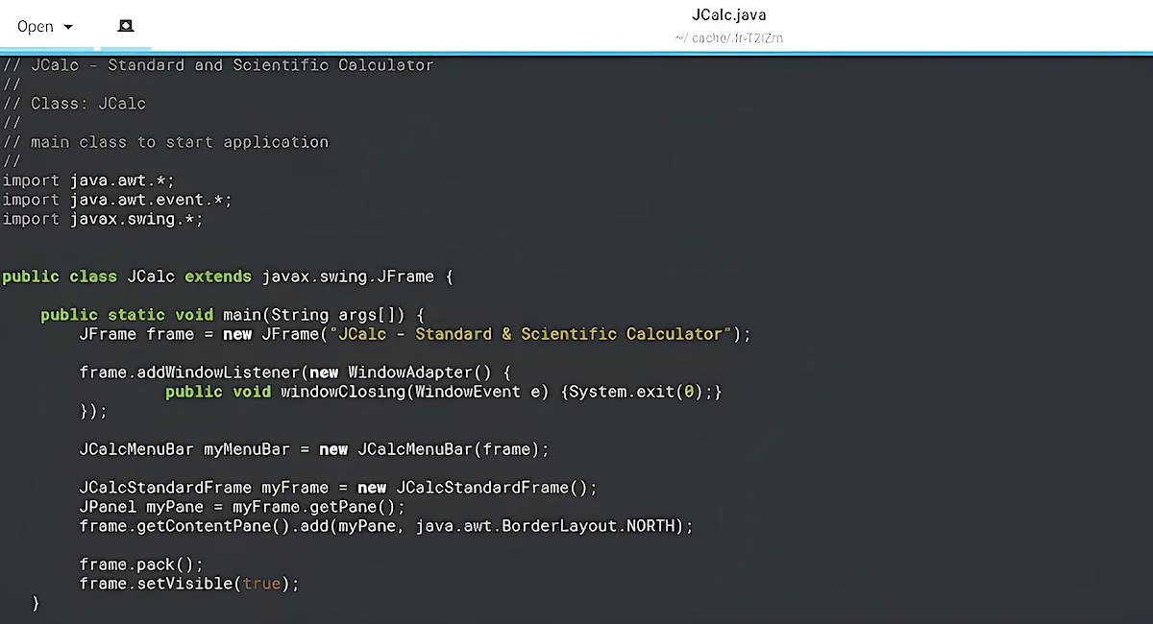
Task: Click the file path subtitle under JCalc.java
Action: pyautogui.click(x=728, y=38)
